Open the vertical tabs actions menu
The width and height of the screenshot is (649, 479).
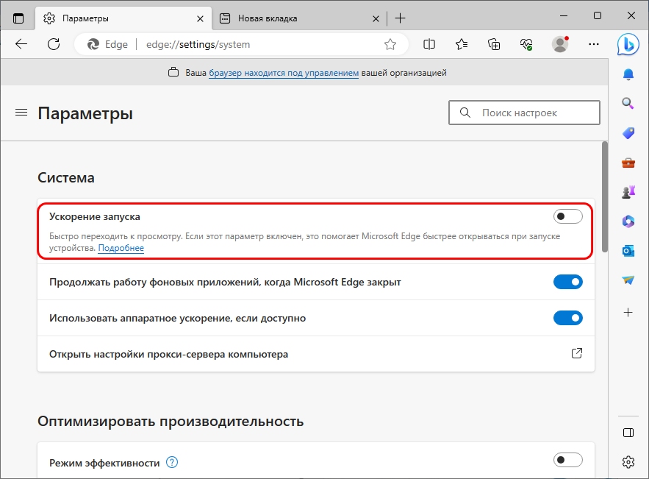tap(18, 18)
